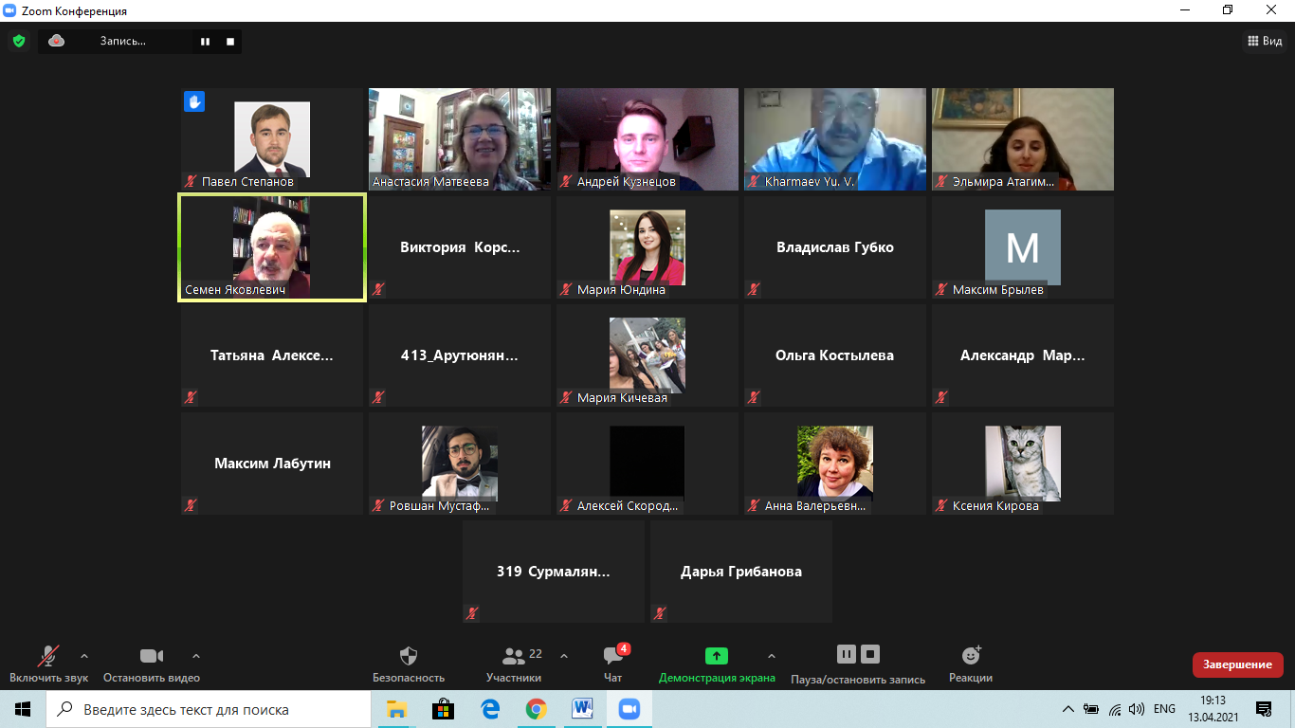Select Мария Кичевая profile picture

[x=647, y=355]
